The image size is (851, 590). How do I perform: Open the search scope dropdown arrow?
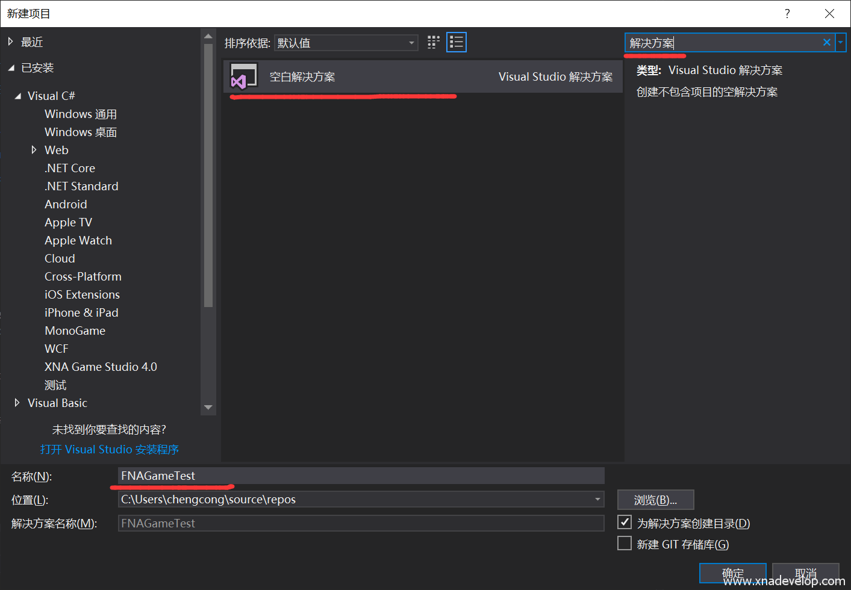click(841, 42)
